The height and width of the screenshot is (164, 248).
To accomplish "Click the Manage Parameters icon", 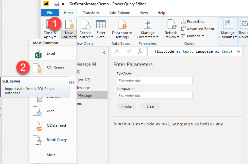I will point(147,24).
